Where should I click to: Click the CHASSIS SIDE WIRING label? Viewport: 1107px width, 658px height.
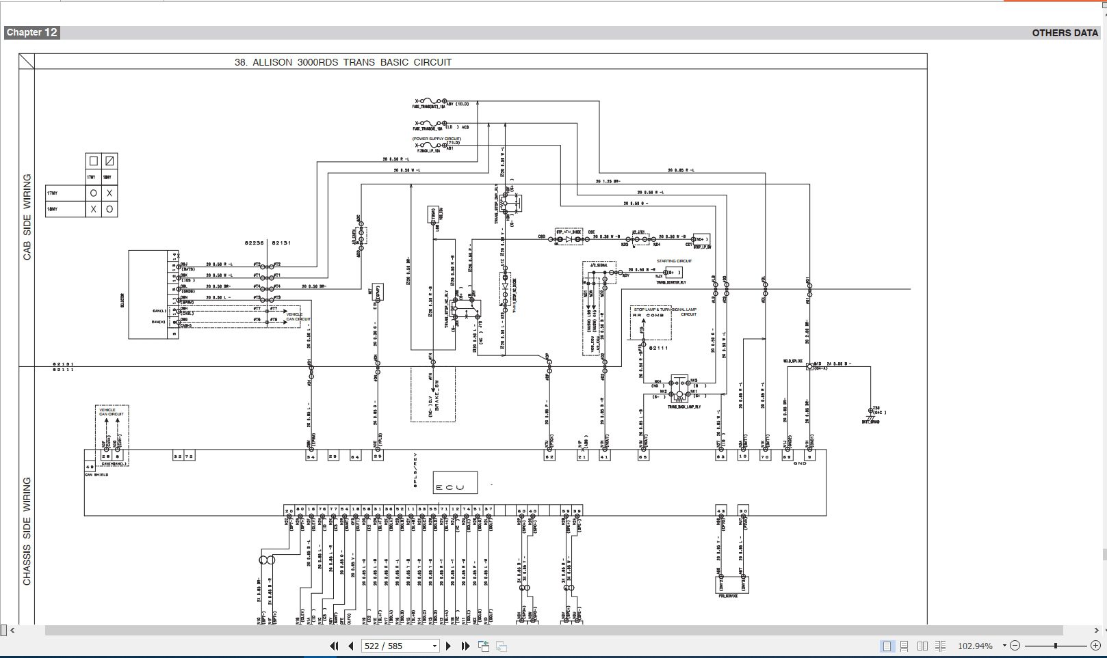[27, 531]
